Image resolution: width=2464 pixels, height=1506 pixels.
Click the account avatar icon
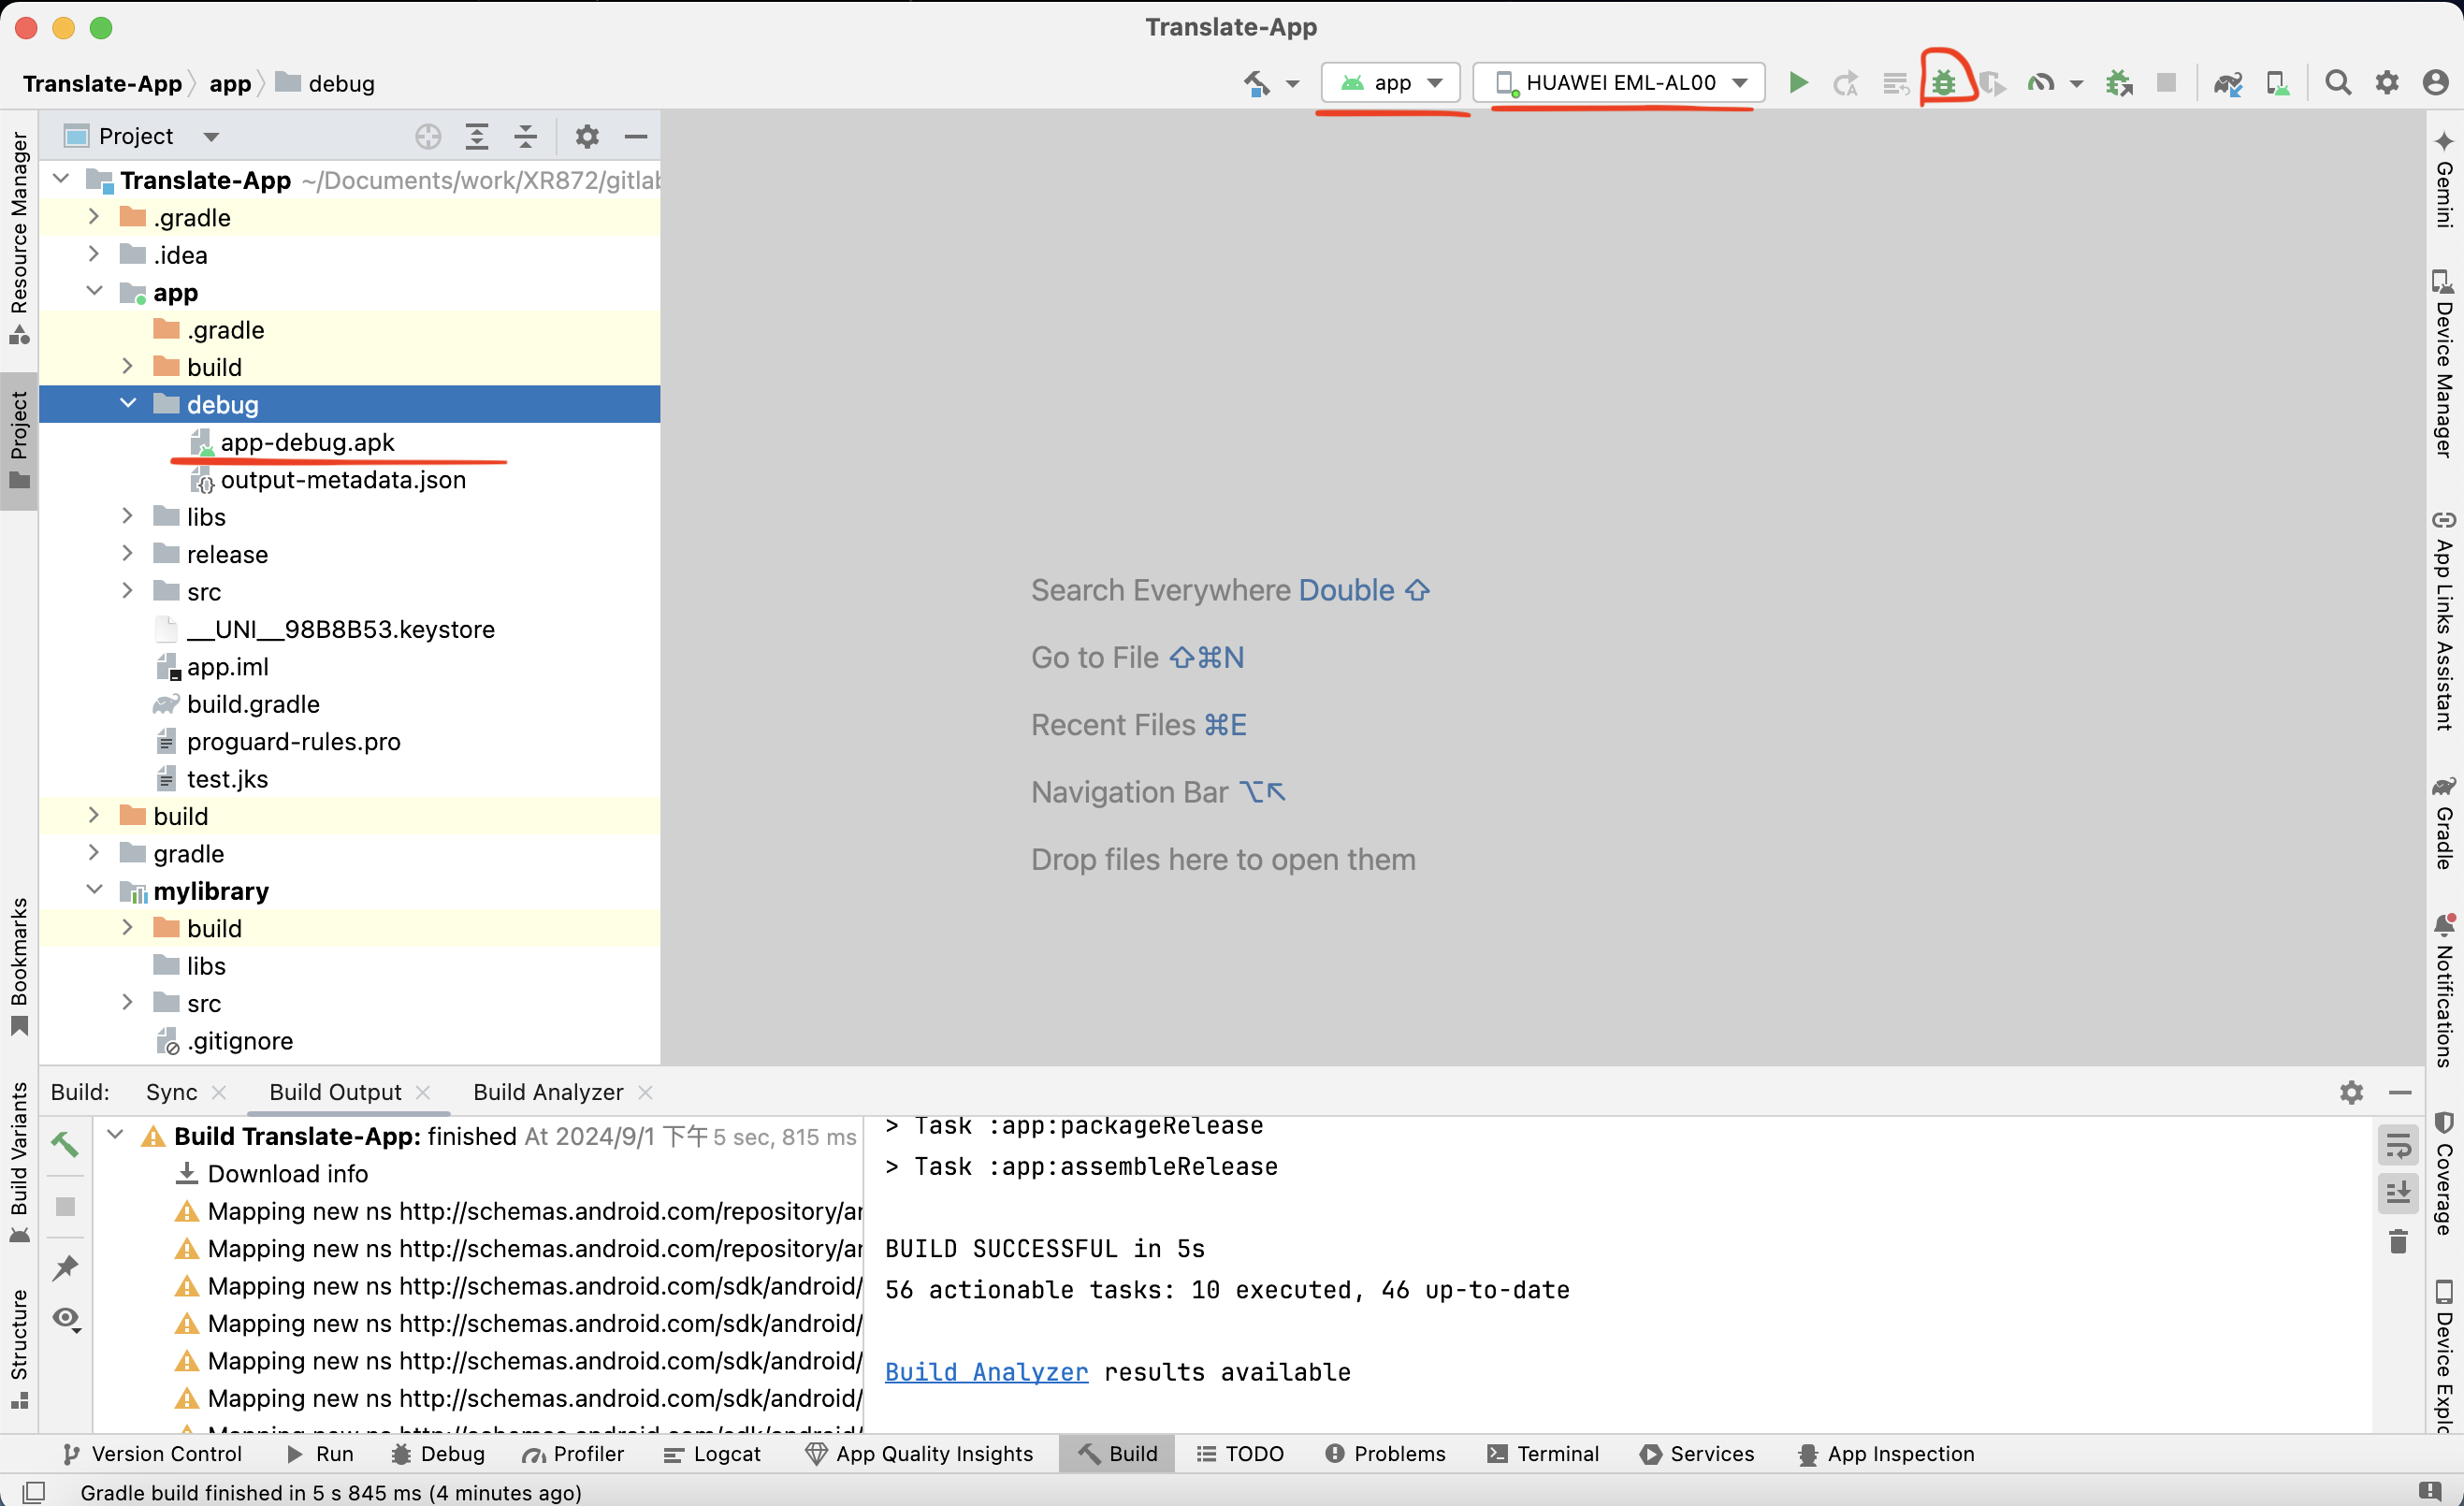point(2436,83)
